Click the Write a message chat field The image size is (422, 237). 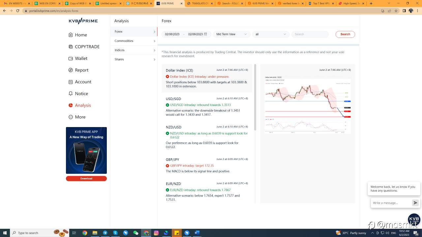[391, 203]
